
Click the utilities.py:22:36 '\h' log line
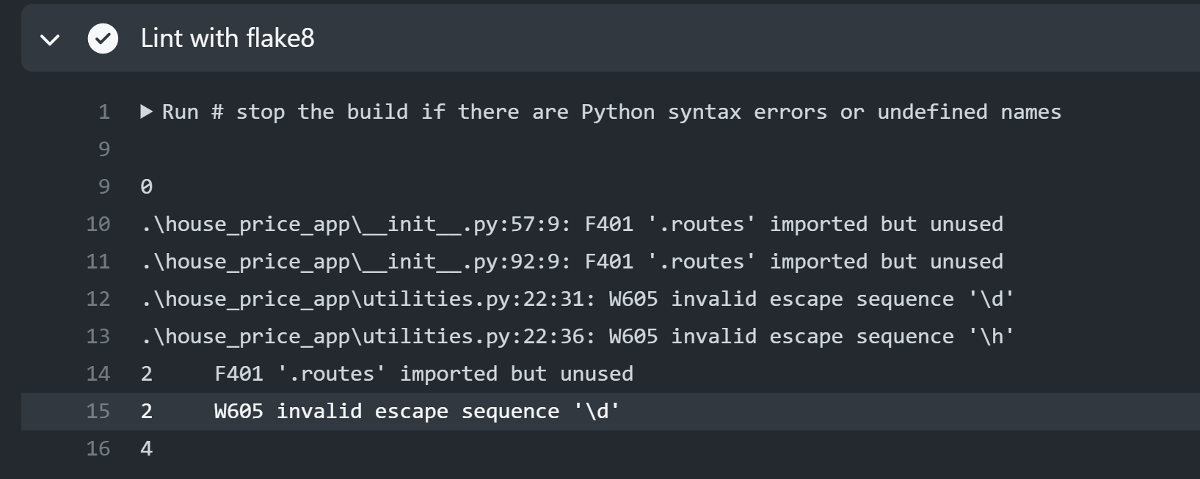pyautogui.click(x=578, y=337)
